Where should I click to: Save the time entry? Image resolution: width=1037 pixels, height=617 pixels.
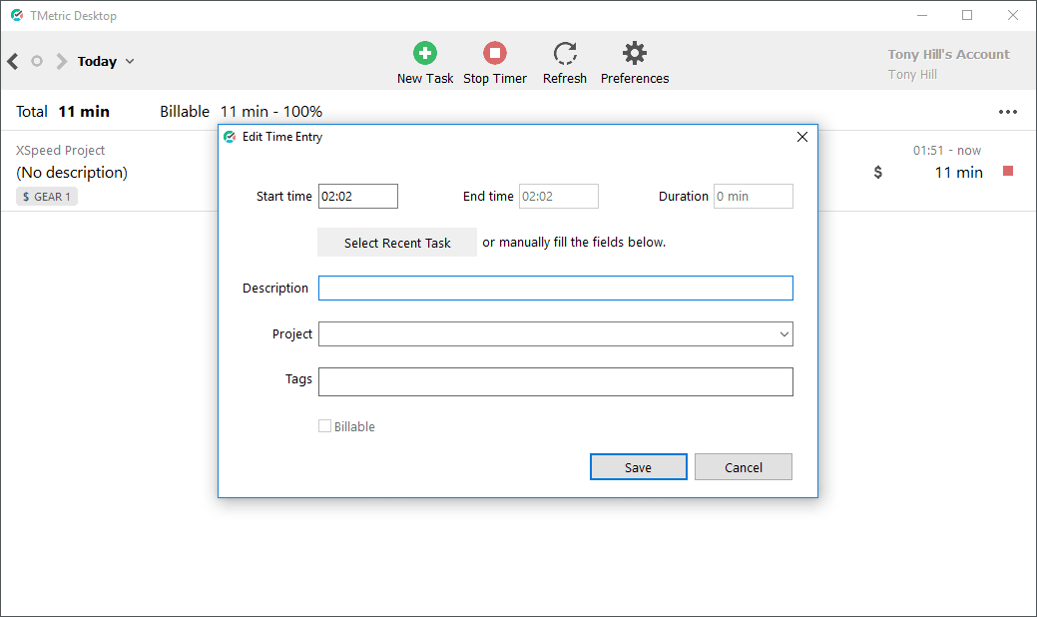[638, 467]
